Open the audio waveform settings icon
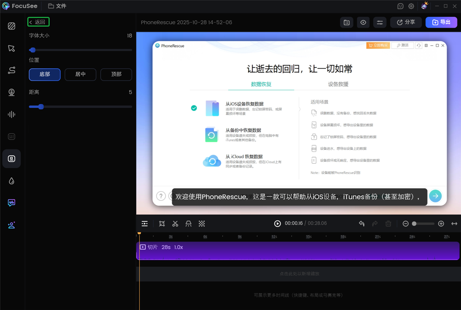Image resolution: width=461 pixels, height=310 pixels. pos(12,115)
